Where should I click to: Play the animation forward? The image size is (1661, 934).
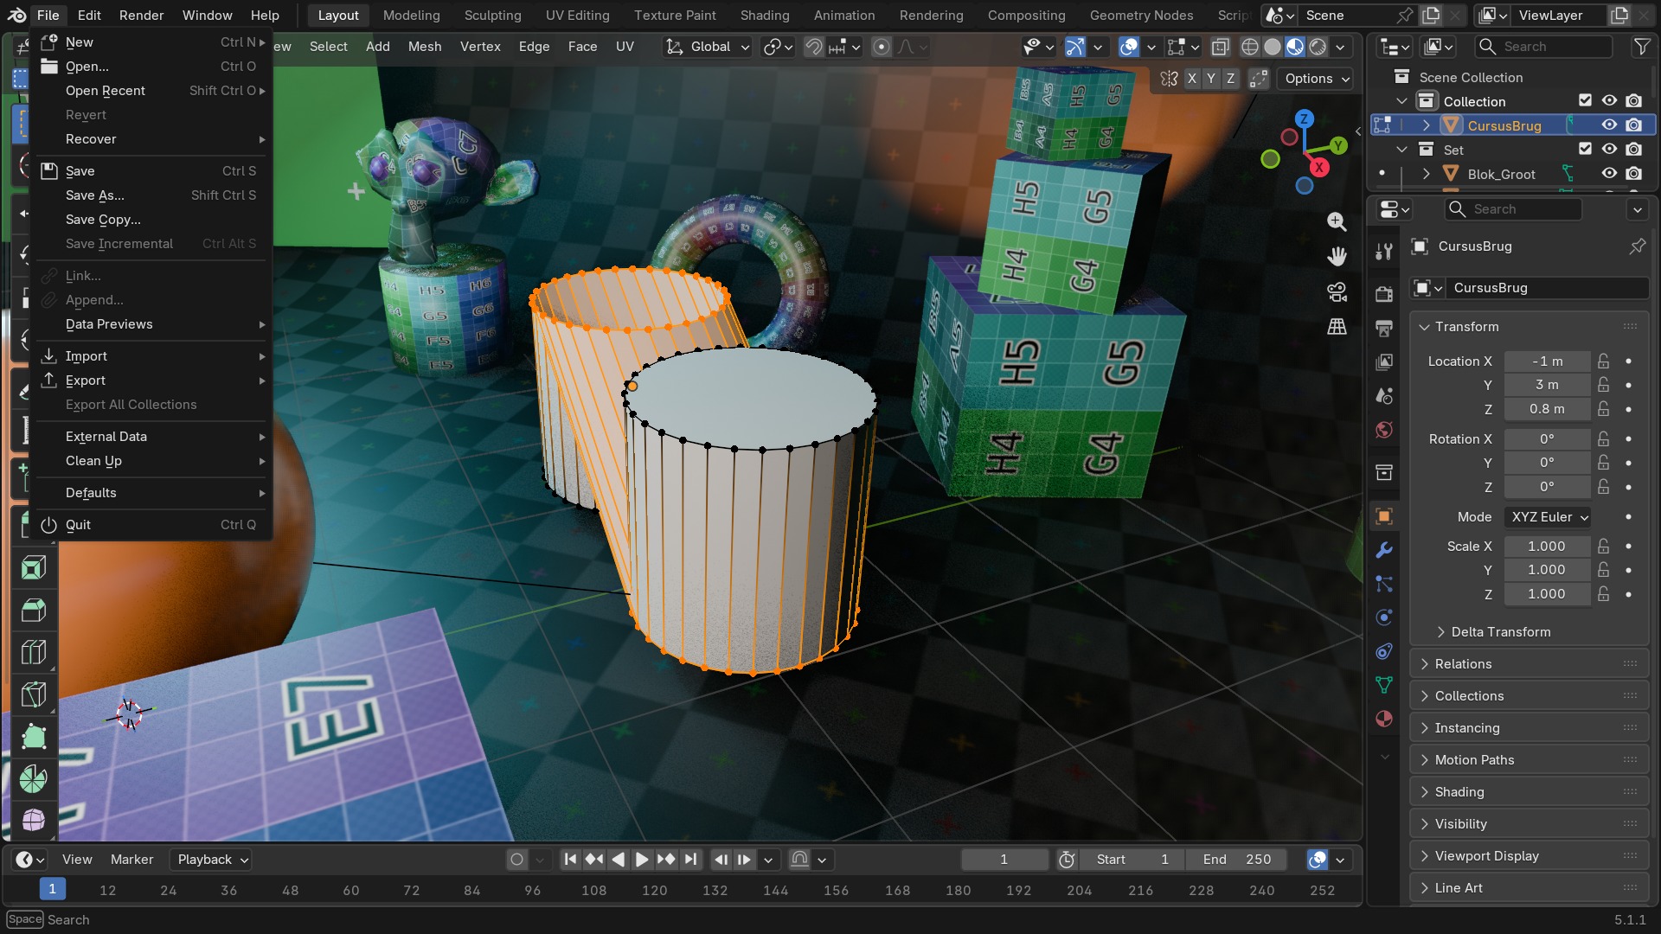point(642,860)
